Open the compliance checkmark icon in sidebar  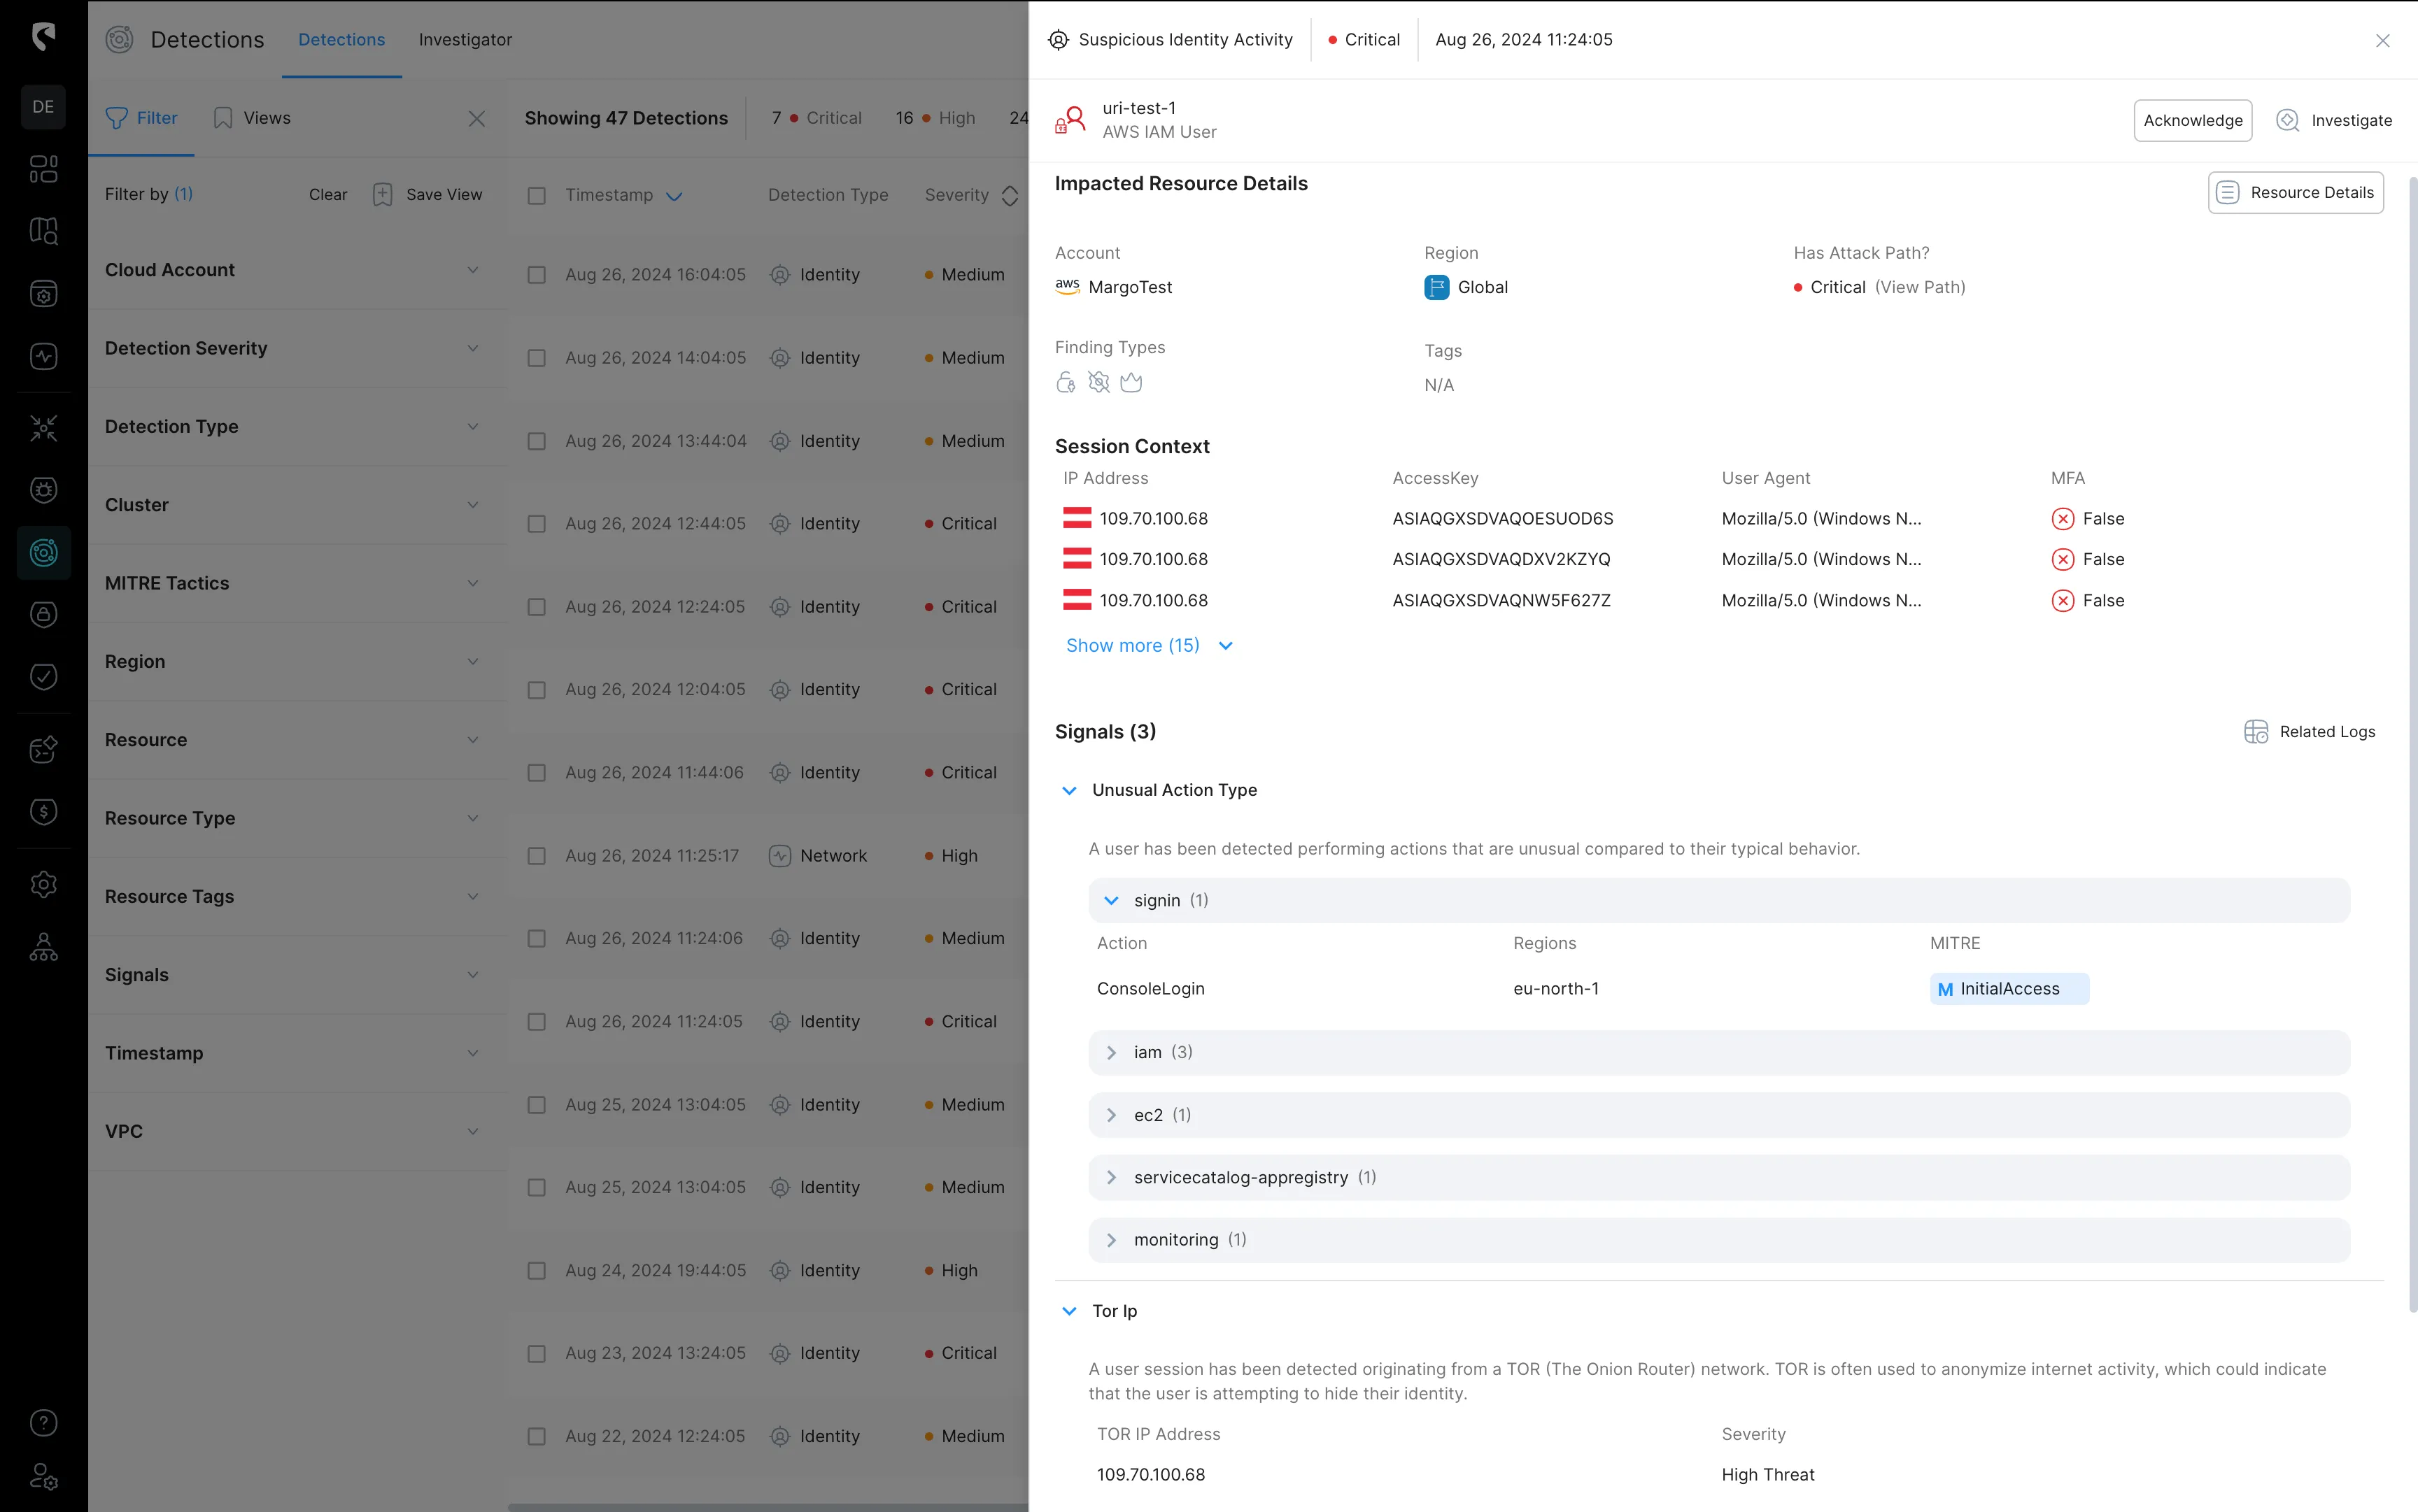43,677
